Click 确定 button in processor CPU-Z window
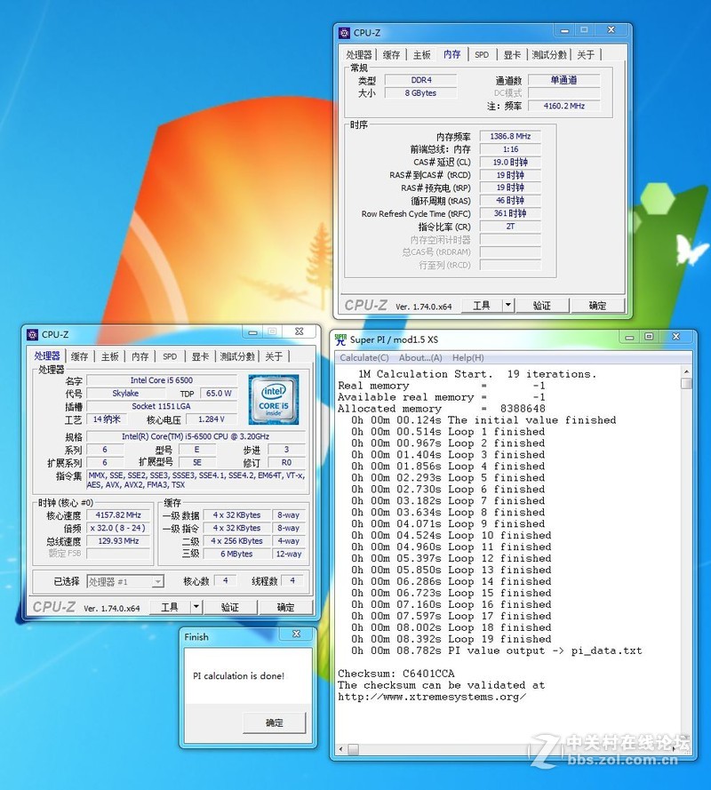Image resolution: width=711 pixels, height=790 pixels. (285, 607)
